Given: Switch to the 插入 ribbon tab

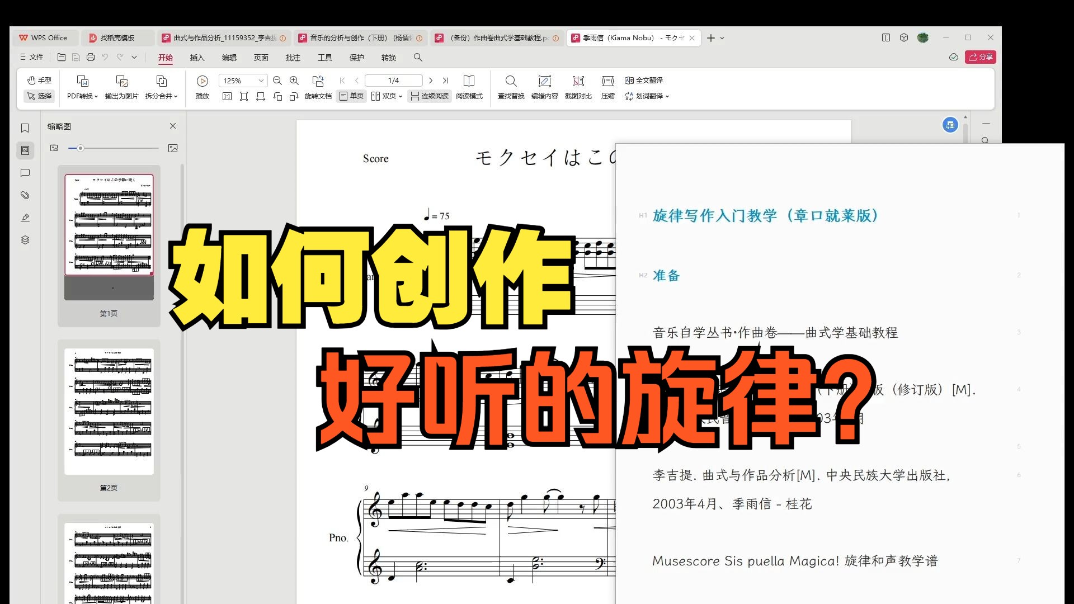Looking at the screenshot, I should coord(197,58).
